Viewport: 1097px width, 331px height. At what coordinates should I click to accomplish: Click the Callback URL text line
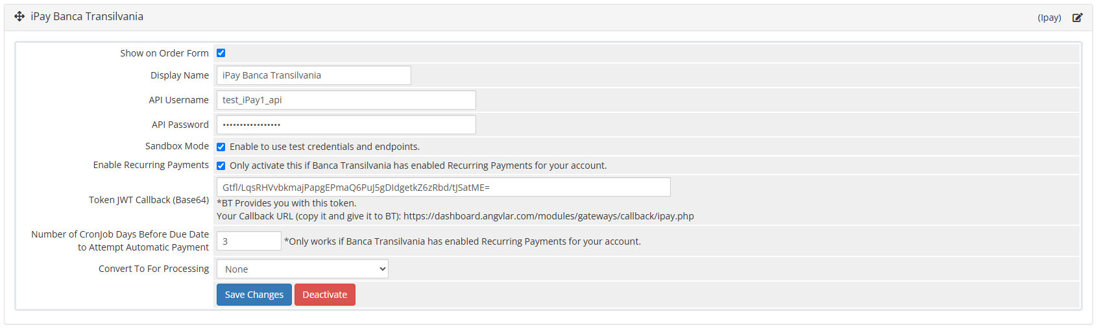point(455,216)
